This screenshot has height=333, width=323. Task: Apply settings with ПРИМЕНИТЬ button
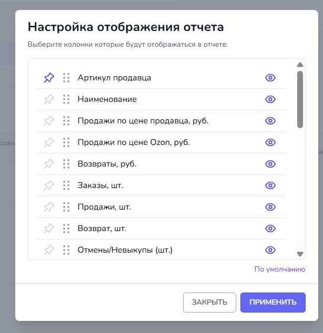[x=273, y=303]
